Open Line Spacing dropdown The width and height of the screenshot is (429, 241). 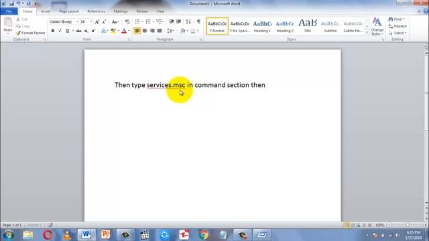(x=171, y=31)
